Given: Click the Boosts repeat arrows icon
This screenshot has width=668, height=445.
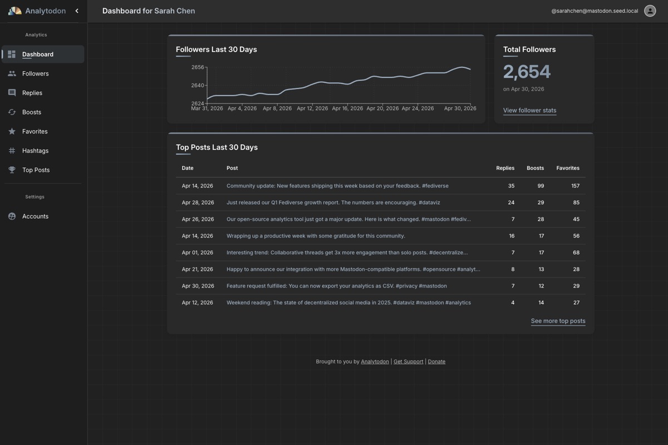Looking at the screenshot, I should 12,112.
